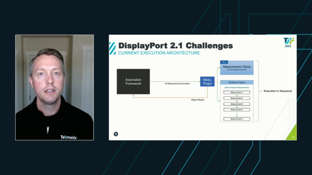Select the Measurement n box
This screenshot has width=312, height=175.
coord(237,119)
